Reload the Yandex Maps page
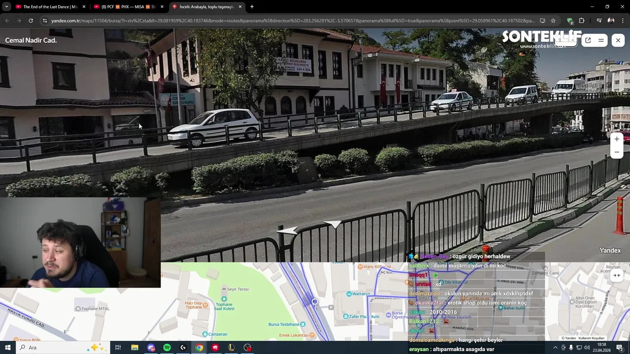The width and height of the screenshot is (630, 354). coord(31,21)
